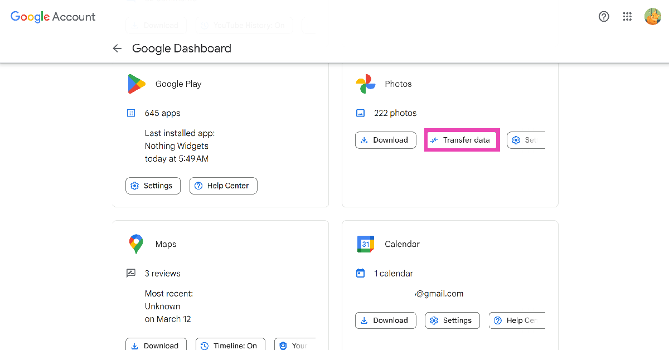Open the Google Account logo link
Image resolution: width=669 pixels, height=350 pixels.
coord(53,17)
